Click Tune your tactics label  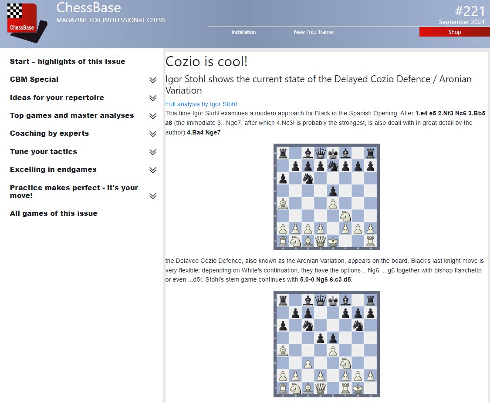click(x=44, y=151)
